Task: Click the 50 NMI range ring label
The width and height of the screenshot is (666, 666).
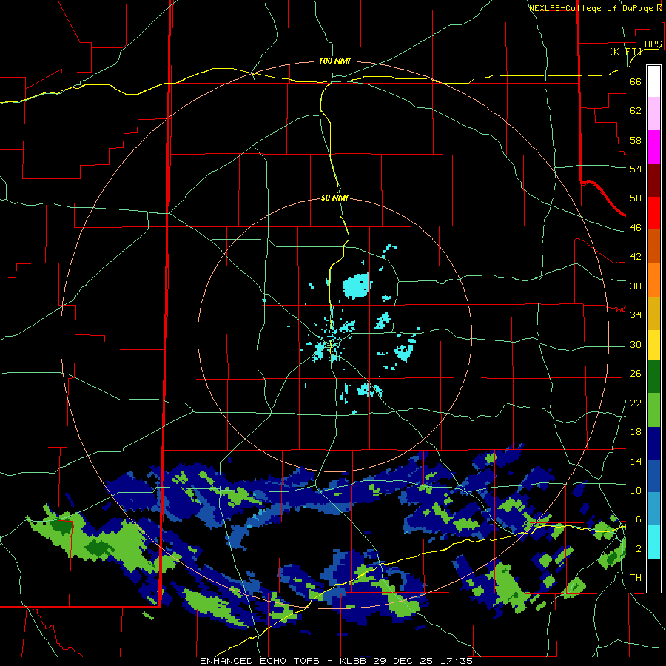Action: click(334, 198)
